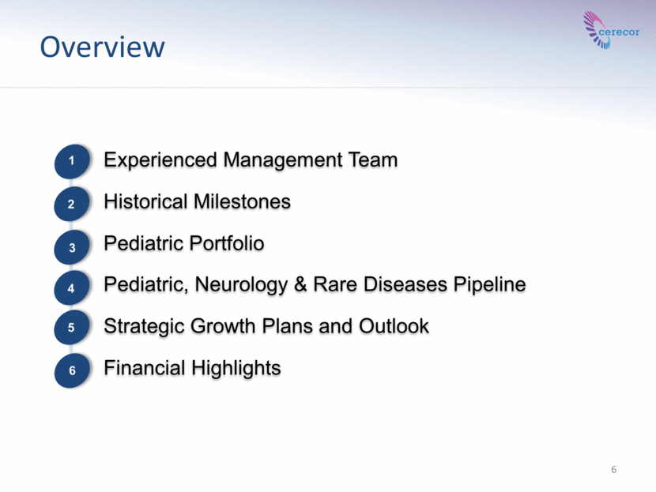Click the number 1 circle bullet
Screen dimensions: 656x492
pyautogui.click(x=72, y=161)
